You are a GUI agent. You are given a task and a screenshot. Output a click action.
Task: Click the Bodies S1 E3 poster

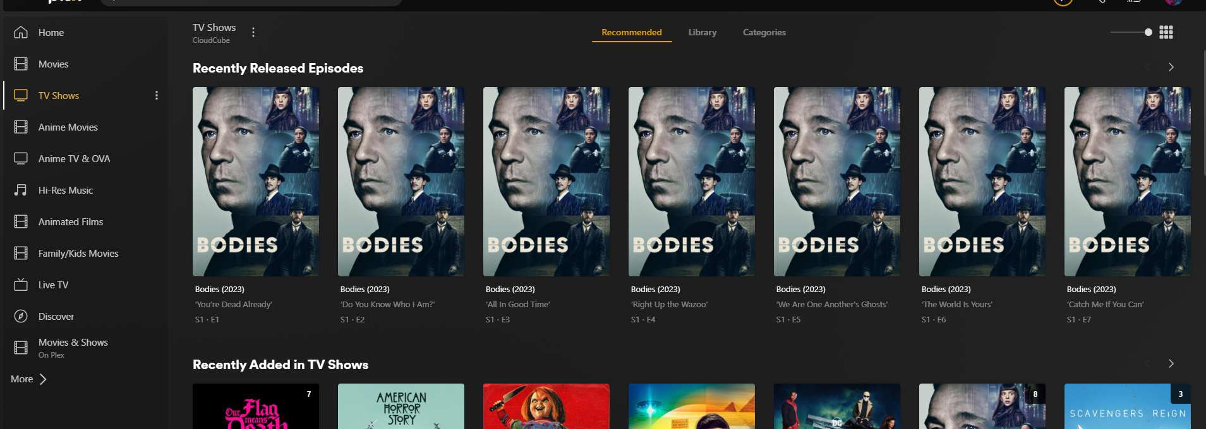(546, 182)
